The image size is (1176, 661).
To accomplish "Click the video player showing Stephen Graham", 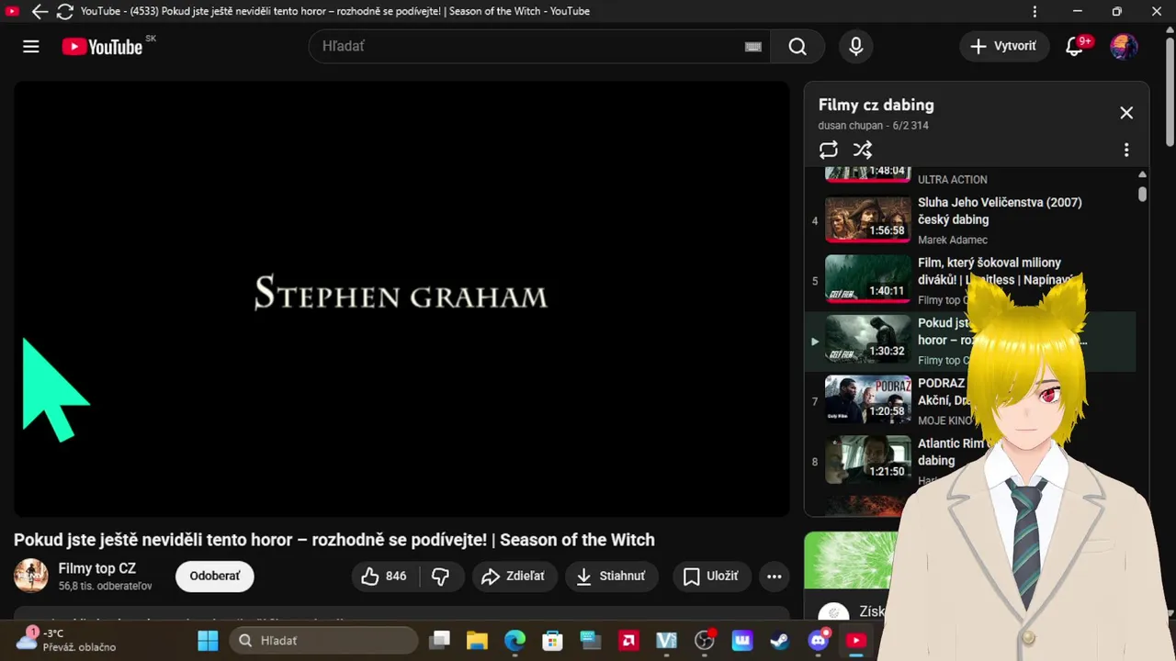I will point(401,298).
